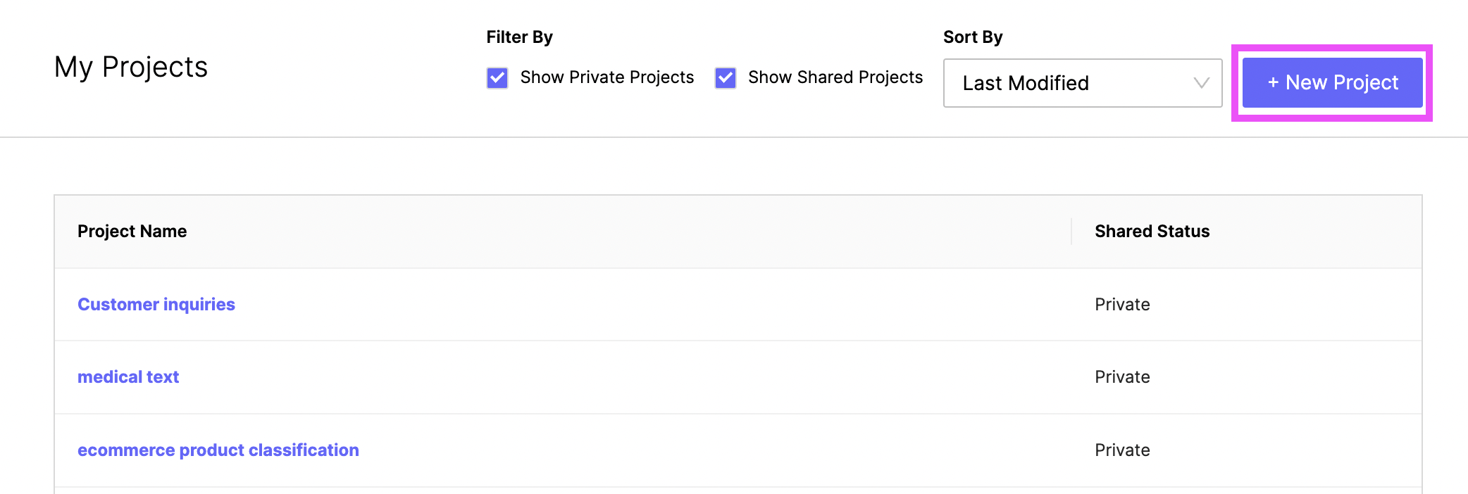Open the ecommerce product classification project
Screen dimensions: 1468x494
218,450
